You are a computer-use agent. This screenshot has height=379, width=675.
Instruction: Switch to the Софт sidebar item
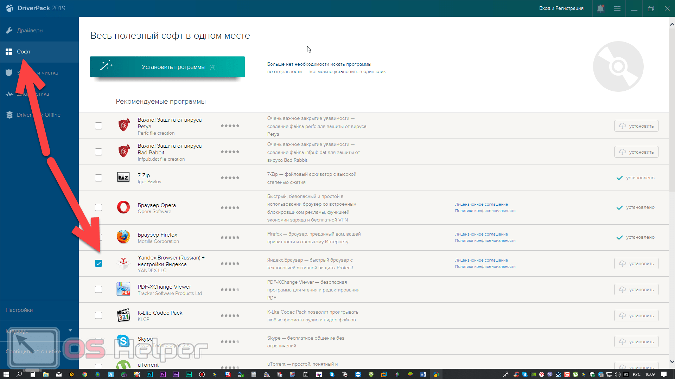click(24, 52)
